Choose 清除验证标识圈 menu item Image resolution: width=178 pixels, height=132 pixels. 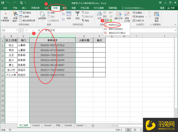(x=116, y=33)
